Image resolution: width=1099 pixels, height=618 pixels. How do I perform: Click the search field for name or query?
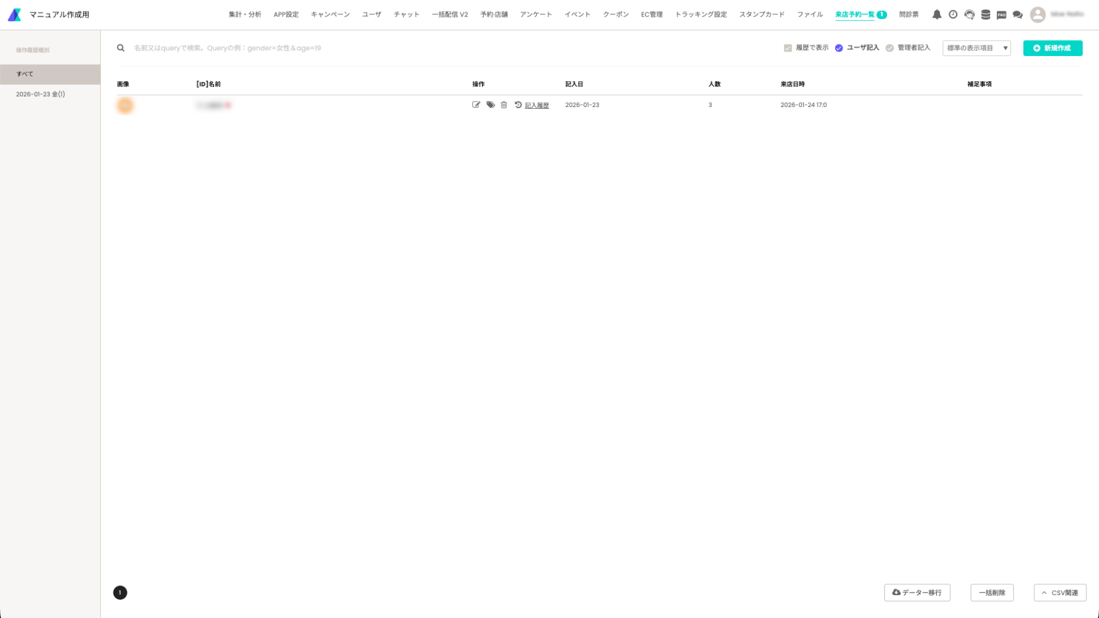tap(343, 48)
